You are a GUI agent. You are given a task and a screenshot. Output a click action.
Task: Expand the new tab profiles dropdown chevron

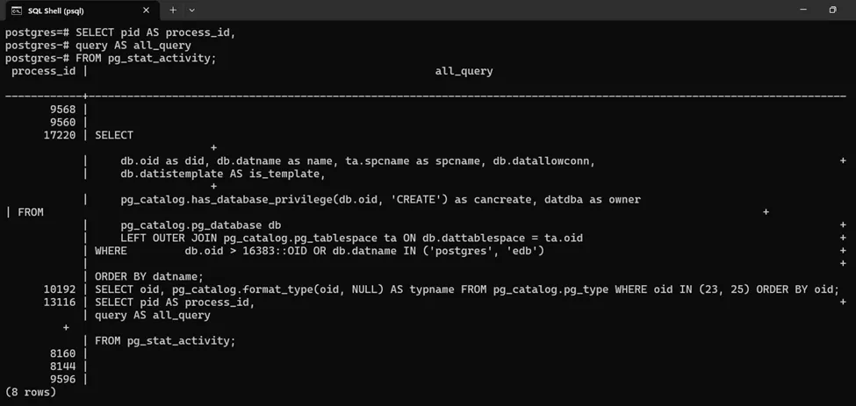tap(192, 11)
